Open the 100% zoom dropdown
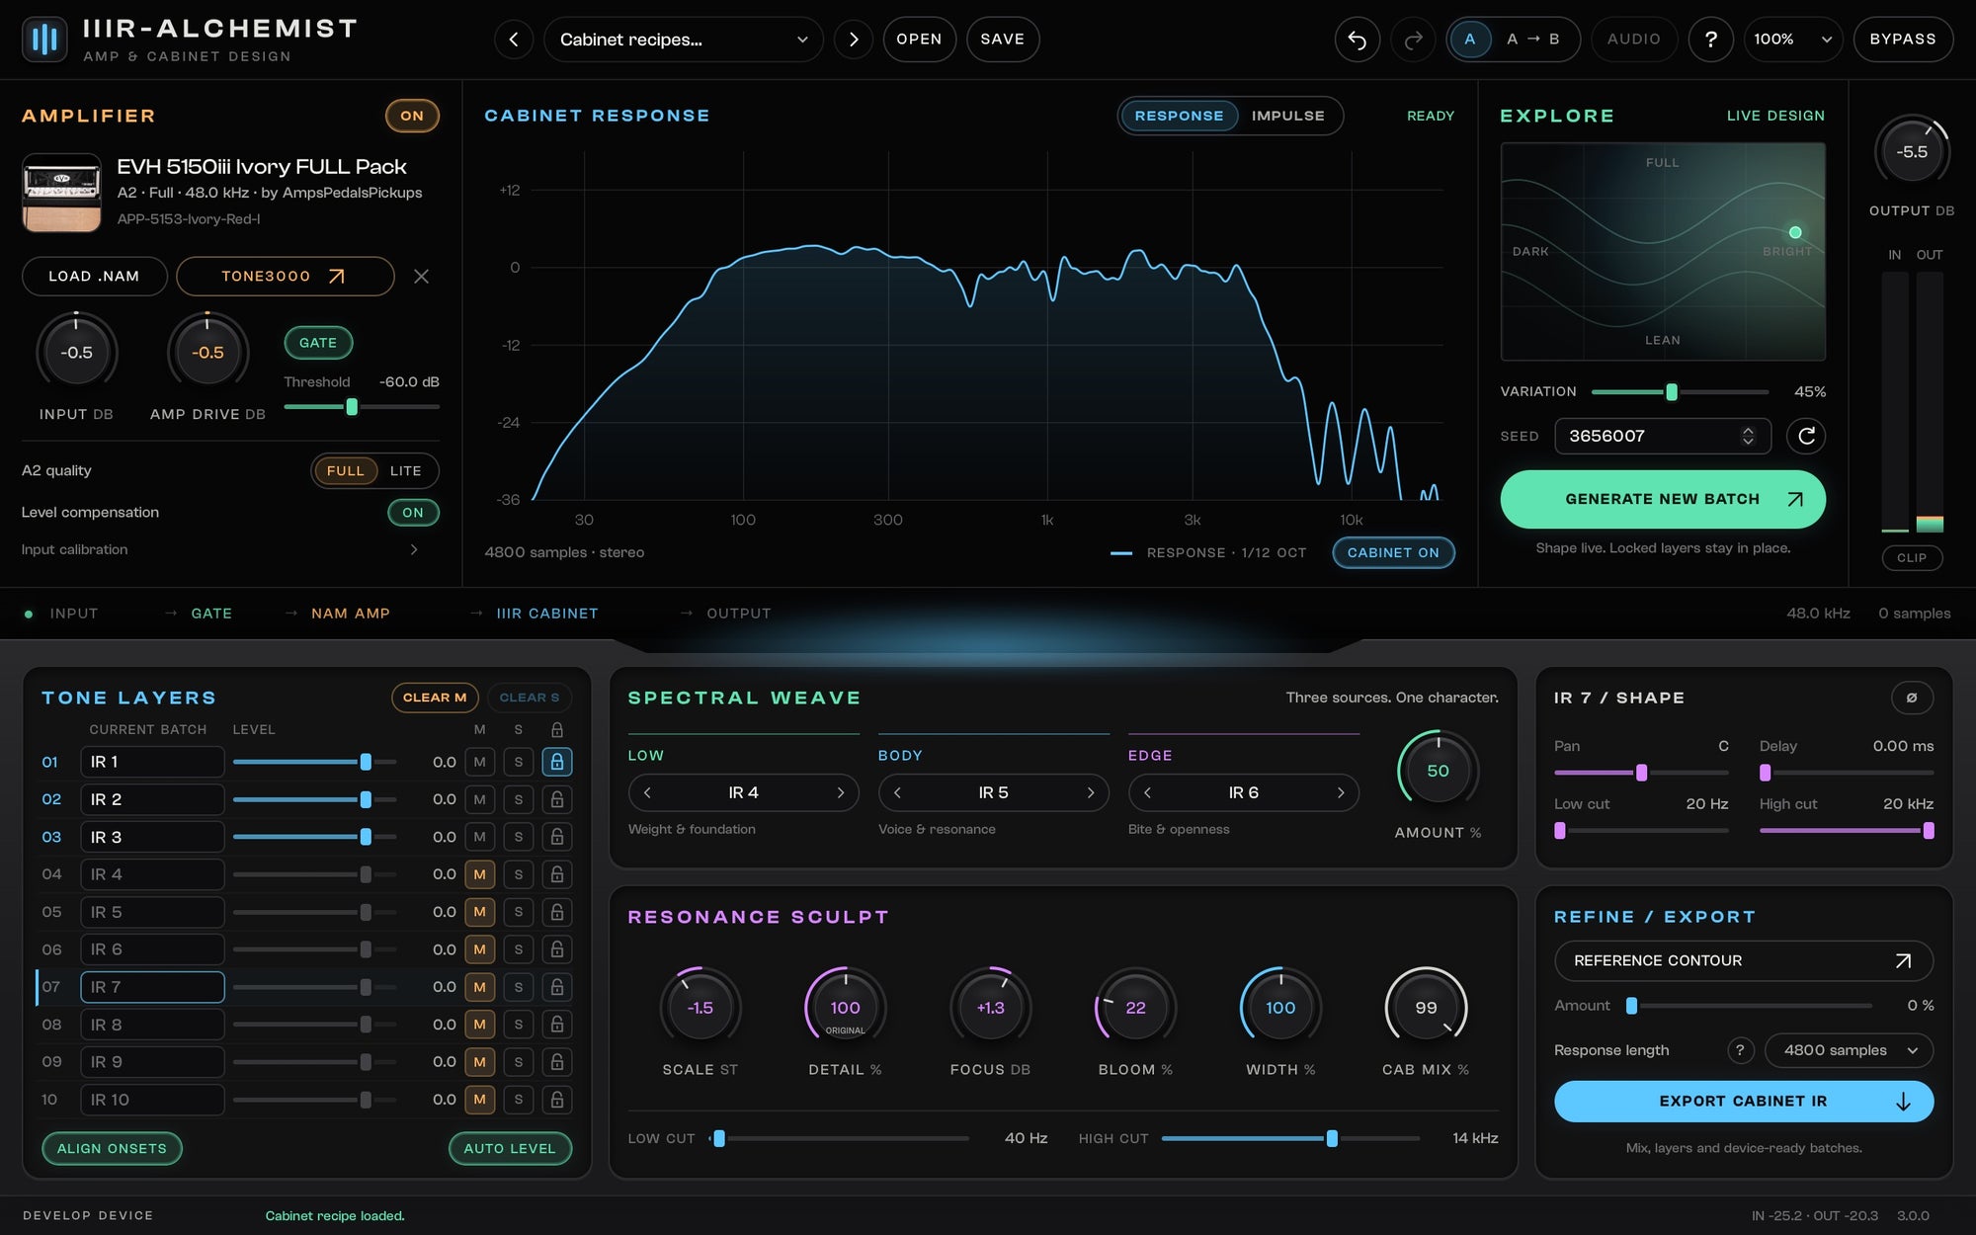The height and width of the screenshot is (1235, 1976). (1792, 40)
